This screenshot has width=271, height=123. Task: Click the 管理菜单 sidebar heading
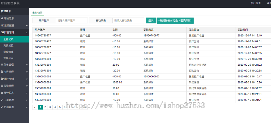click(x=6, y=11)
